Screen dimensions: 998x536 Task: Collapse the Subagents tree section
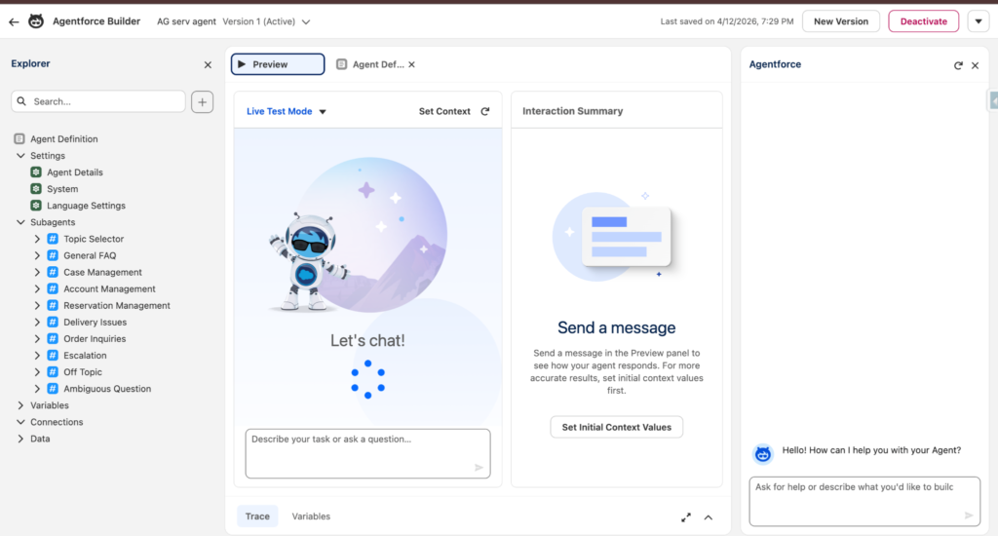20,222
